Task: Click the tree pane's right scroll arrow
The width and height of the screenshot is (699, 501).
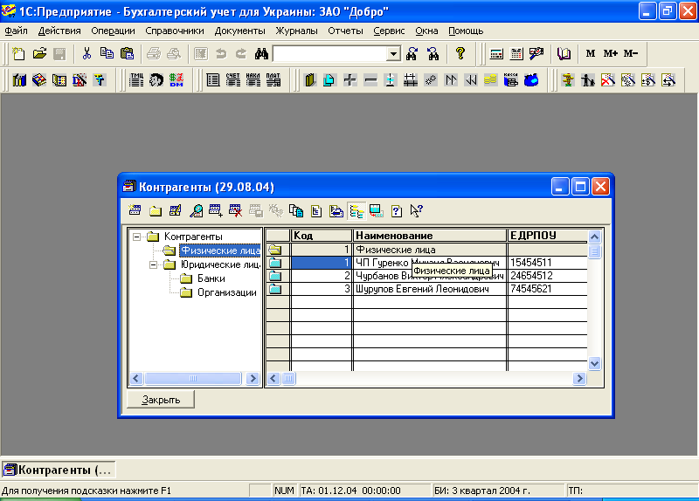Action: [253, 379]
